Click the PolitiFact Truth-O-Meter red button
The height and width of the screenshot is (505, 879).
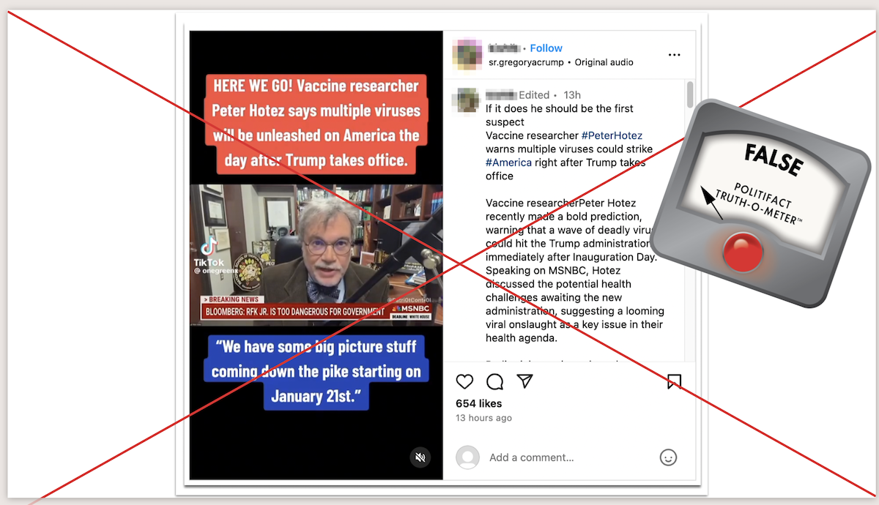point(743,251)
